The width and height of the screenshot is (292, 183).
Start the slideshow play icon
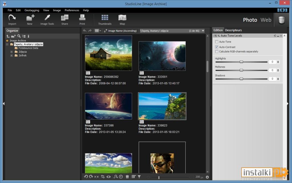click(x=121, y=177)
